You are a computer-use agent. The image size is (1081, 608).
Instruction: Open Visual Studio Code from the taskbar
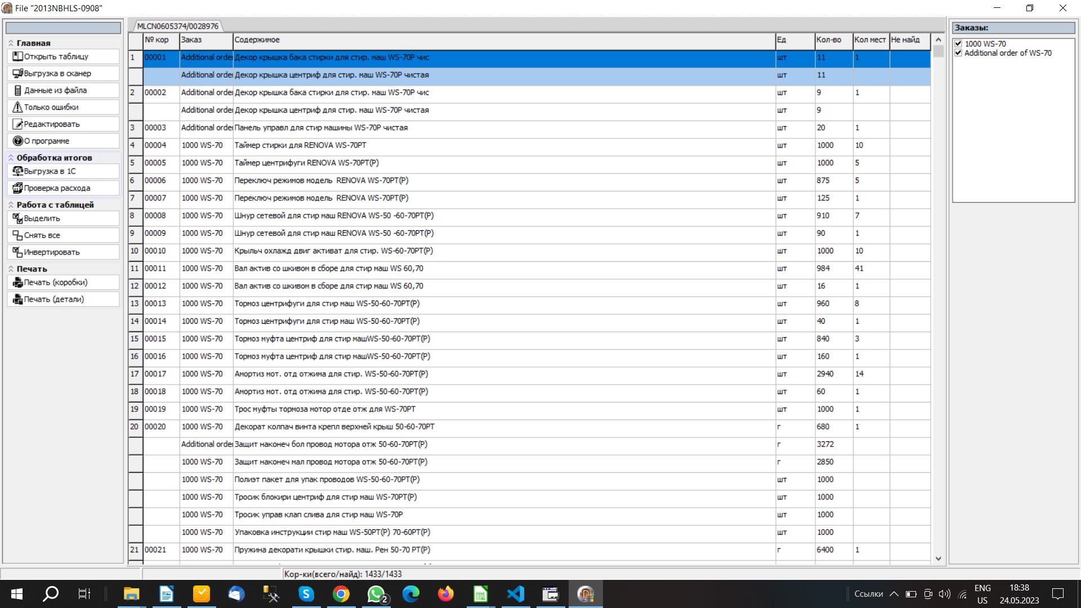point(515,594)
